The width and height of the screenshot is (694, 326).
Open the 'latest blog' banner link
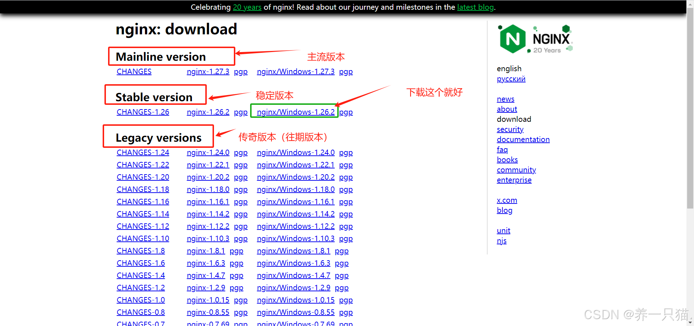pos(475,7)
